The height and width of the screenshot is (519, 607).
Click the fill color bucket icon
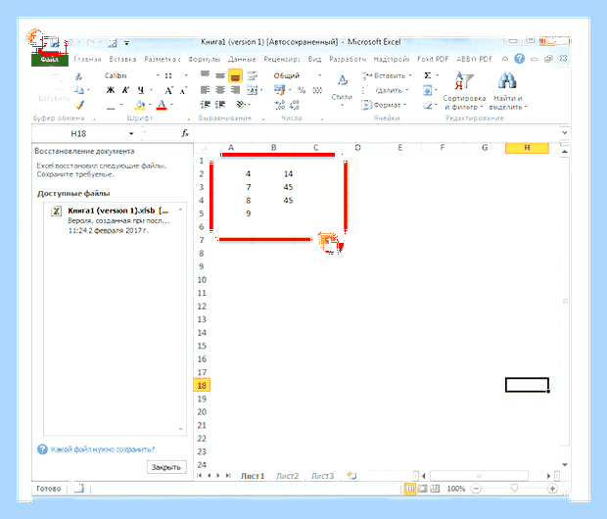140,105
